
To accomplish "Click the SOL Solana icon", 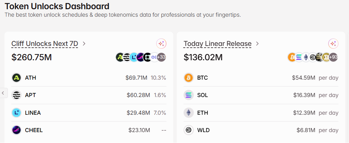I will click(189, 95).
